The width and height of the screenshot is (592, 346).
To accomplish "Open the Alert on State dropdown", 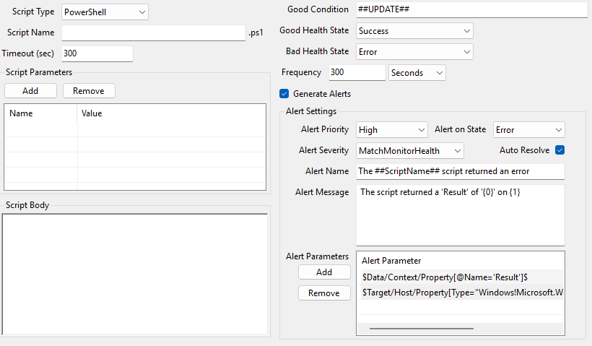I will (528, 130).
